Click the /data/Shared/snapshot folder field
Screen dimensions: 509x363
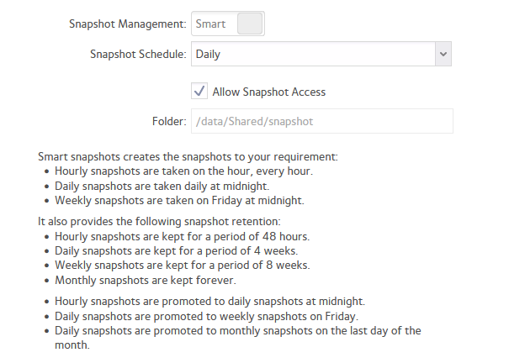pos(322,121)
